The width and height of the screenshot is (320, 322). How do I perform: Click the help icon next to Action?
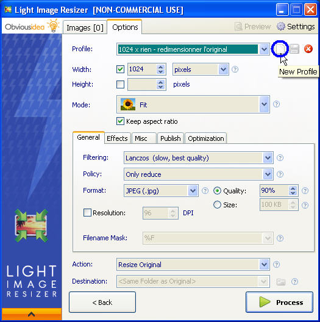coord(276,265)
